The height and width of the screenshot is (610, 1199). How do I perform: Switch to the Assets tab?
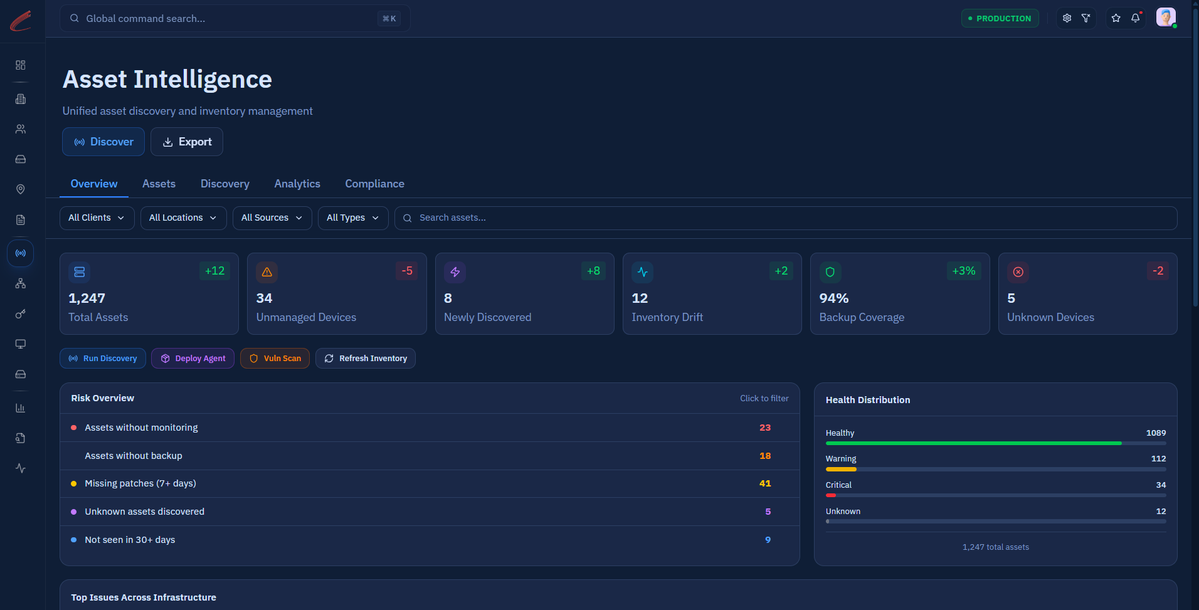(x=159, y=184)
